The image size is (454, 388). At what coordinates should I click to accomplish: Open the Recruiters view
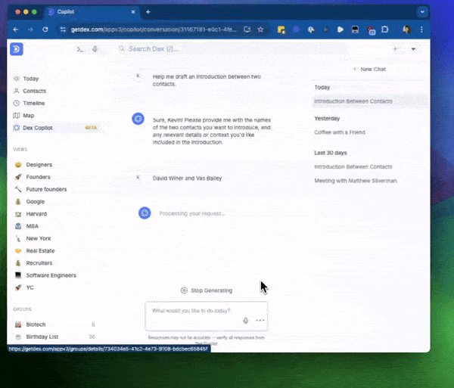coord(39,263)
